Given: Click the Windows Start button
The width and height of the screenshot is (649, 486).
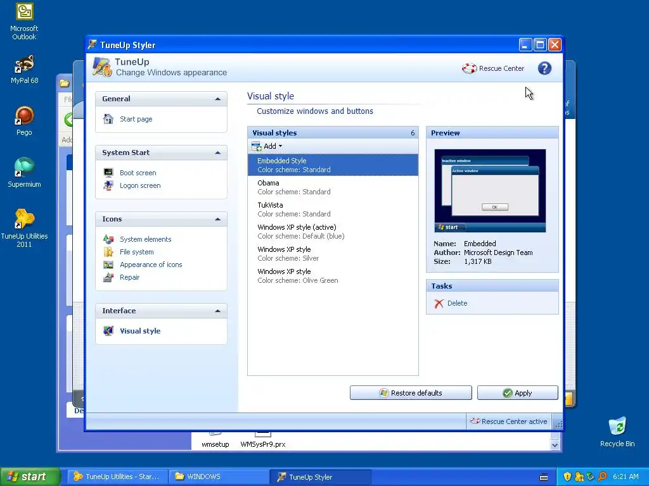Looking at the screenshot, I should [x=30, y=477].
